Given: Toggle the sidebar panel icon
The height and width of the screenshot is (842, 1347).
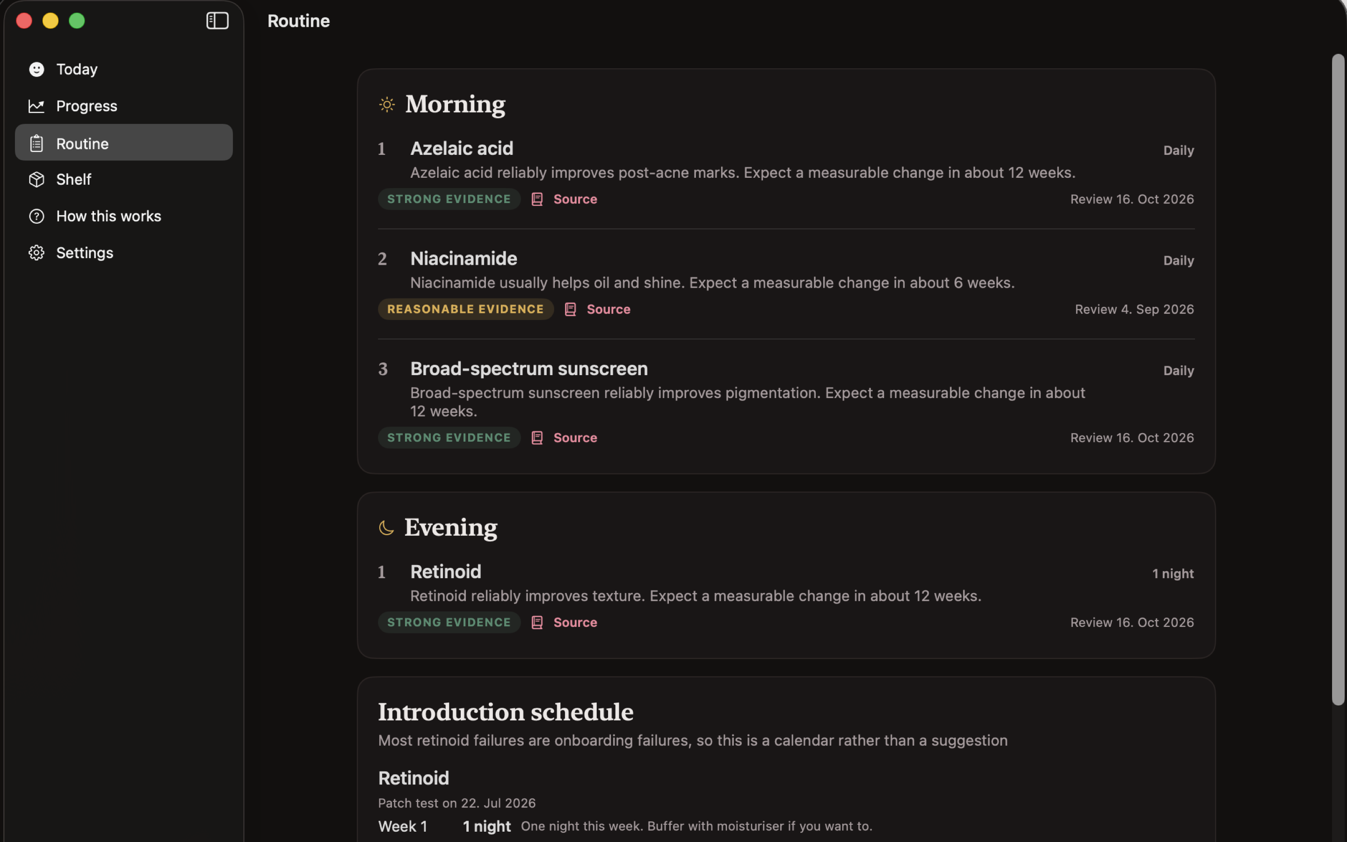Looking at the screenshot, I should [x=217, y=21].
